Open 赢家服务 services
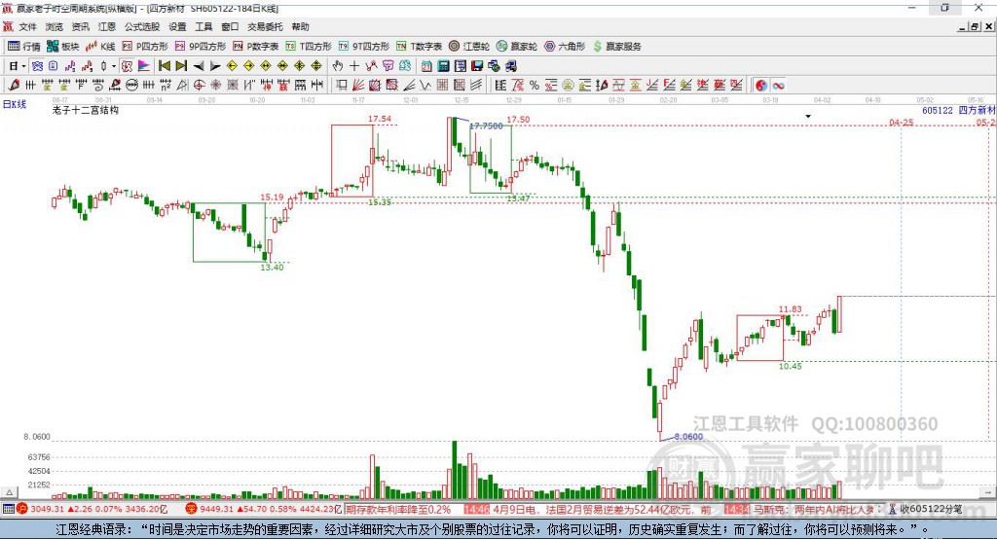 click(x=616, y=47)
